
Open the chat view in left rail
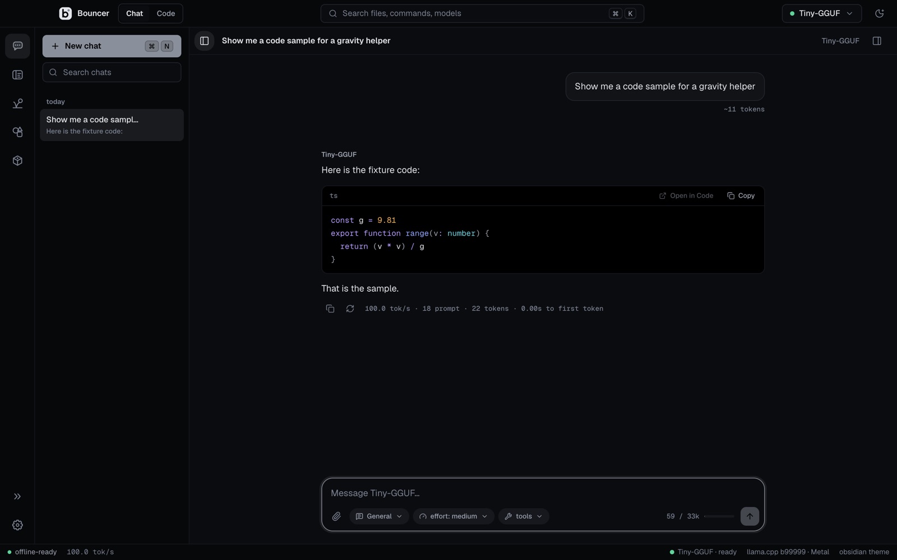click(x=17, y=46)
